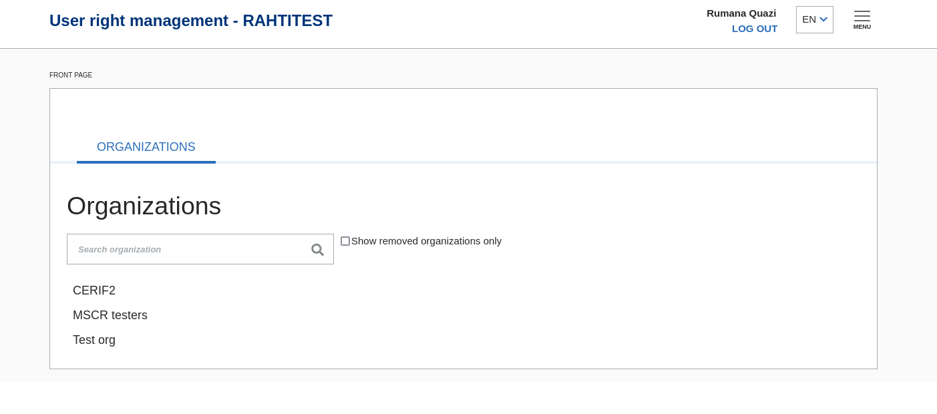The height and width of the screenshot is (414, 937).
Task: Tick the Show removed organizations checkbox
Action: click(x=345, y=241)
